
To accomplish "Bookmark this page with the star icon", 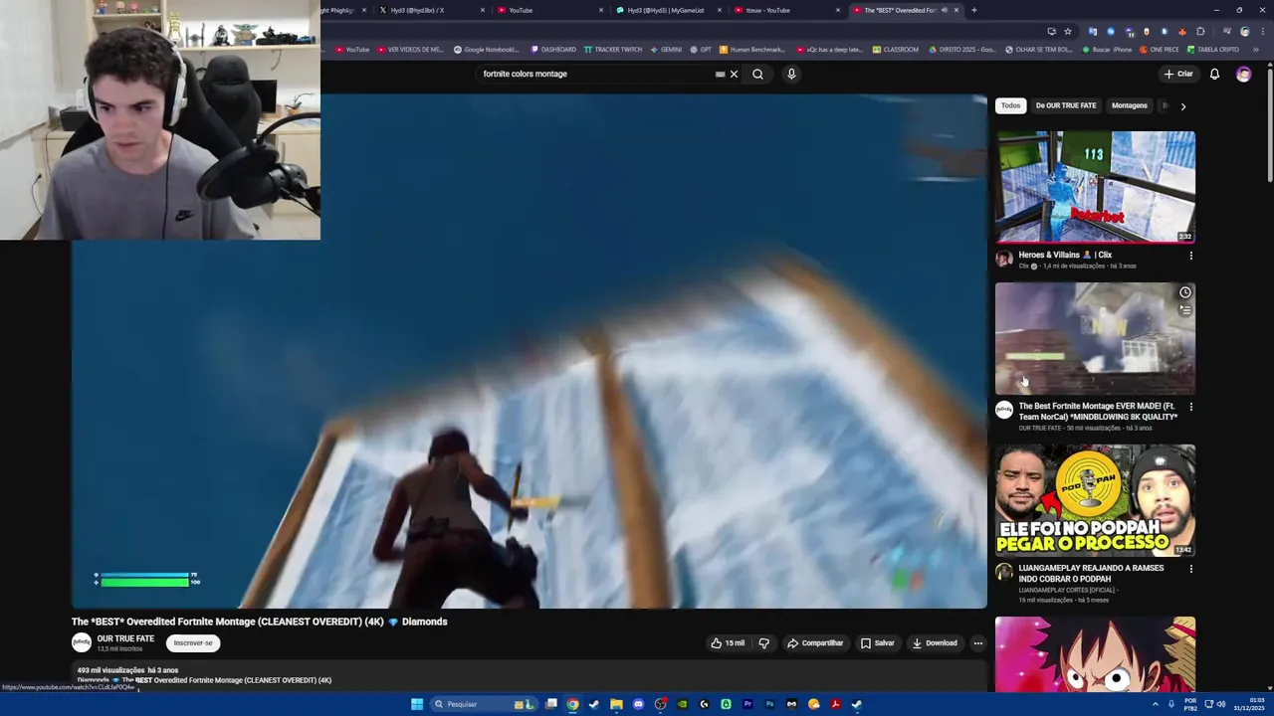I will pos(1067,31).
